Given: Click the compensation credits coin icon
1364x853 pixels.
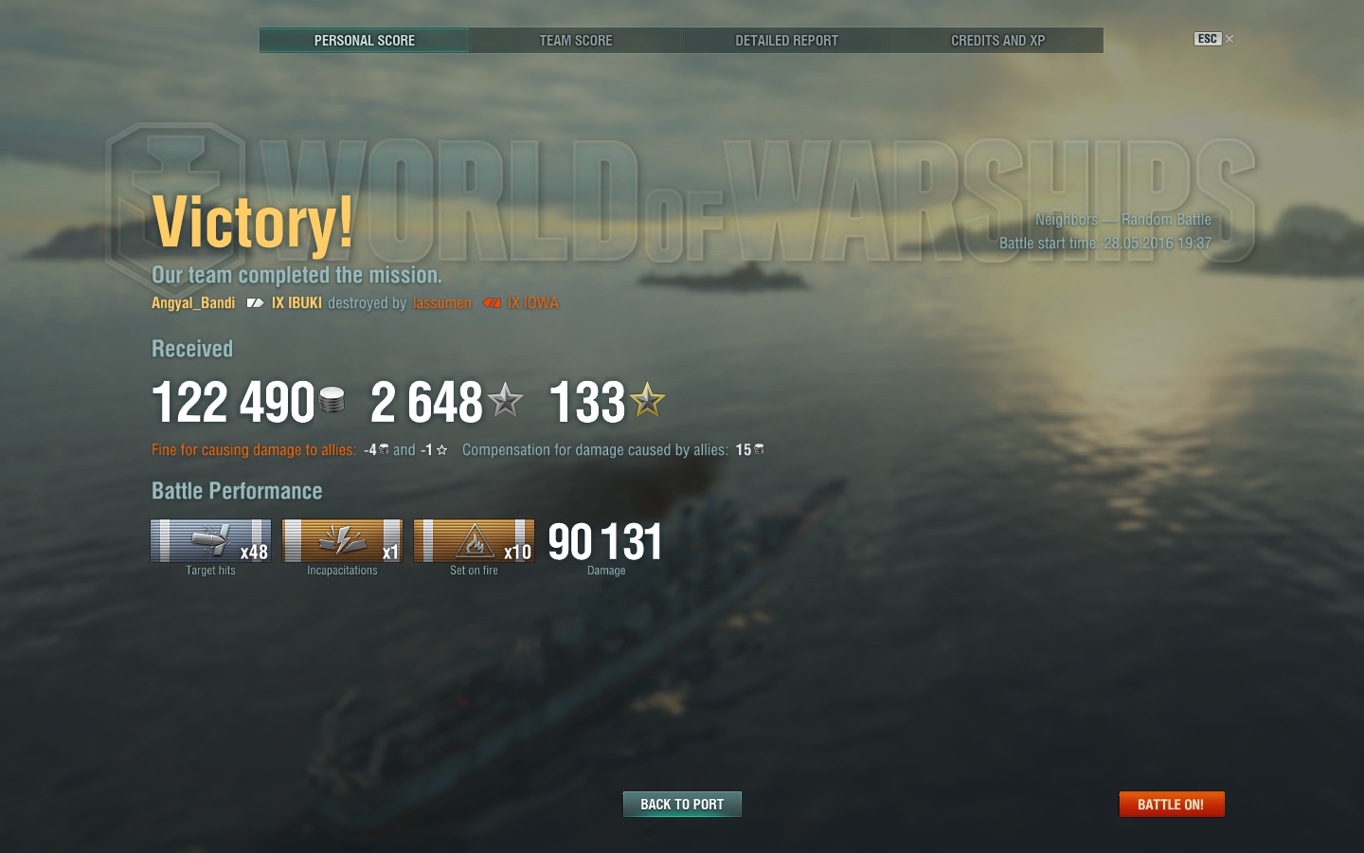Looking at the screenshot, I should click(x=759, y=449).
